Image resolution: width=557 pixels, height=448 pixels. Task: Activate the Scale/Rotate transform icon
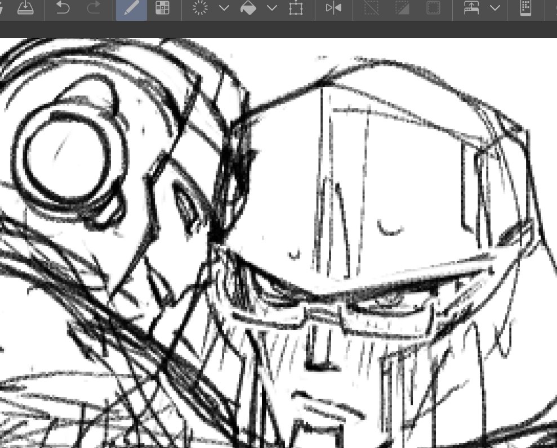(x=296, y=8)
